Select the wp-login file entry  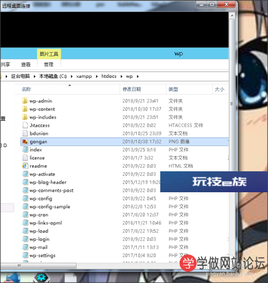pos(40,239)
